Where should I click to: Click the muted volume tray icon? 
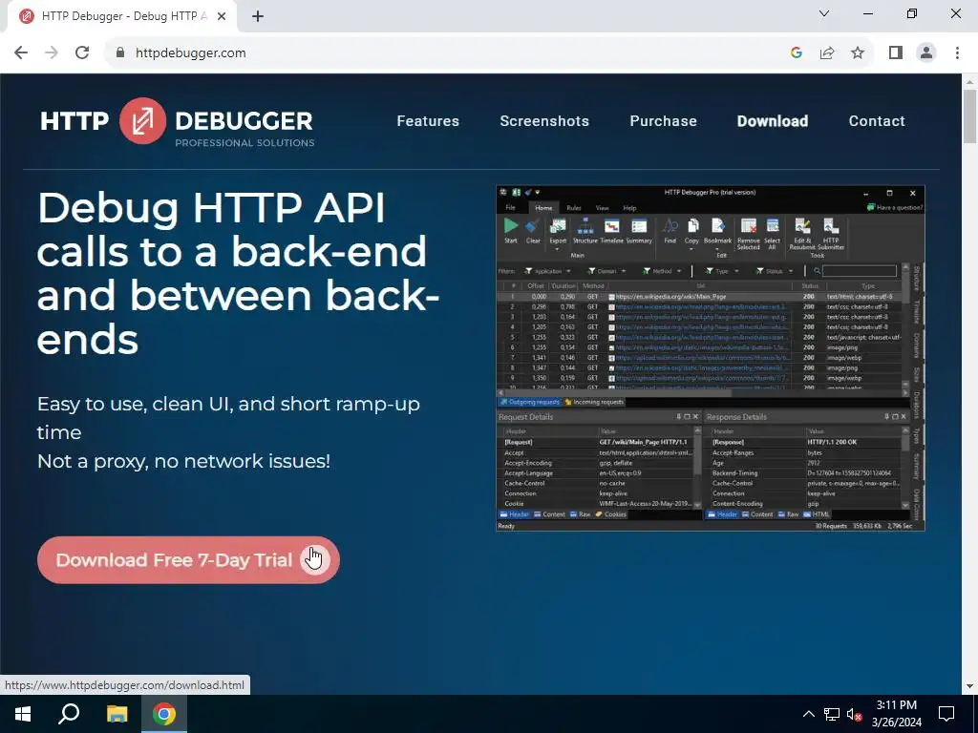[x=854, y=714]
